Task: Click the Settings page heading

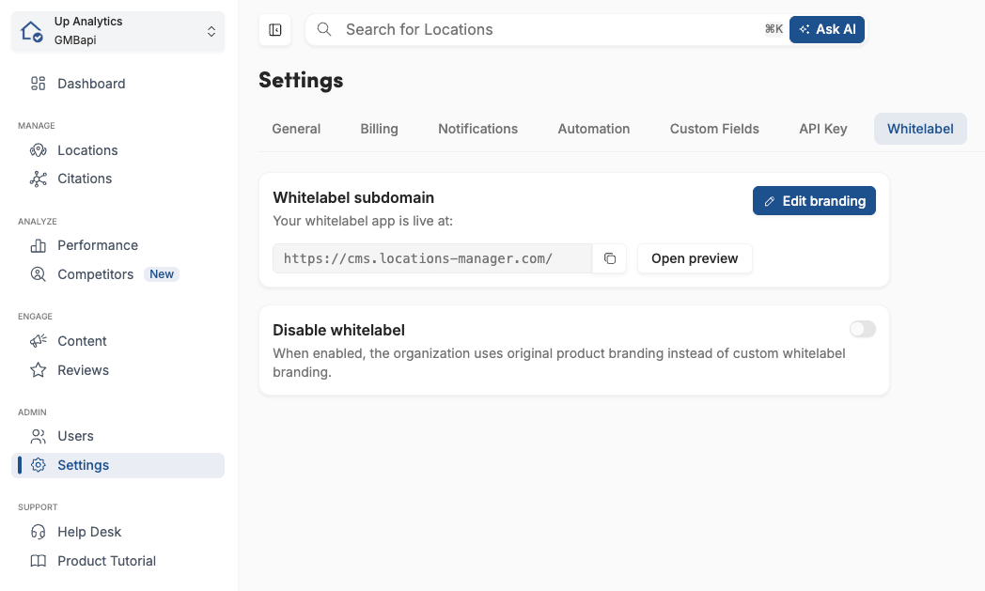Action: pos(301,81)
